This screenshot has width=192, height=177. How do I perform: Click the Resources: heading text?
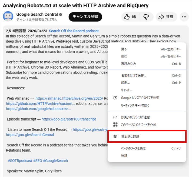(16, 88)
